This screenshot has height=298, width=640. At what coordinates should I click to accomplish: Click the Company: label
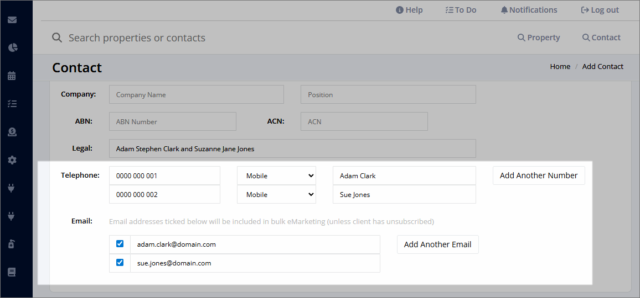tap(79, 94)
